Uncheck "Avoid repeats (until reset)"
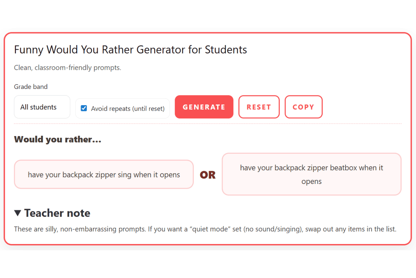 pyautogui.click(x=84, y=108)
